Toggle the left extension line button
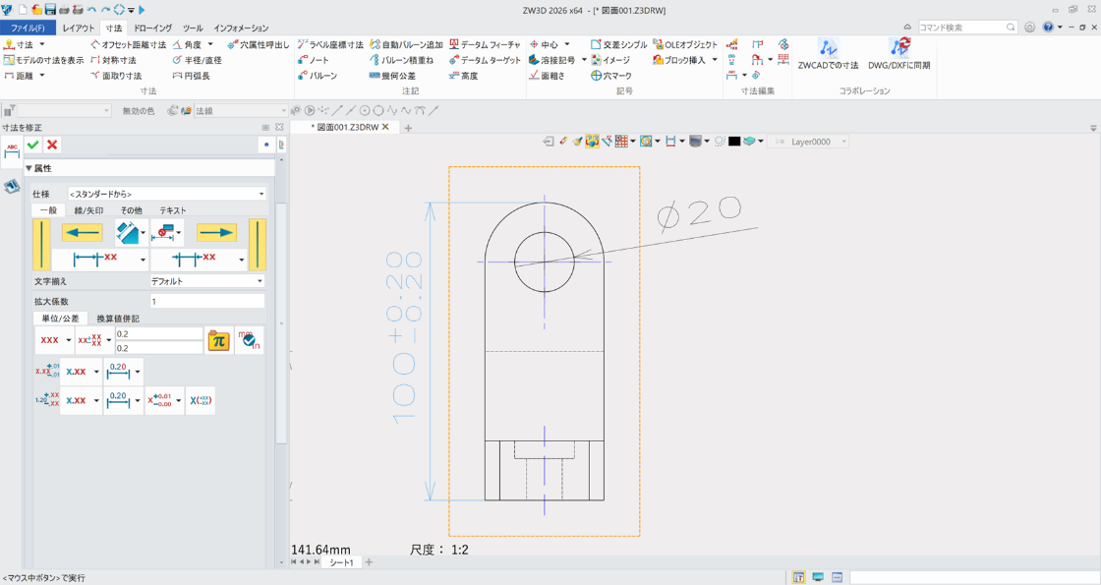The height and width of the screenshot is (585, 1101). 41,245
